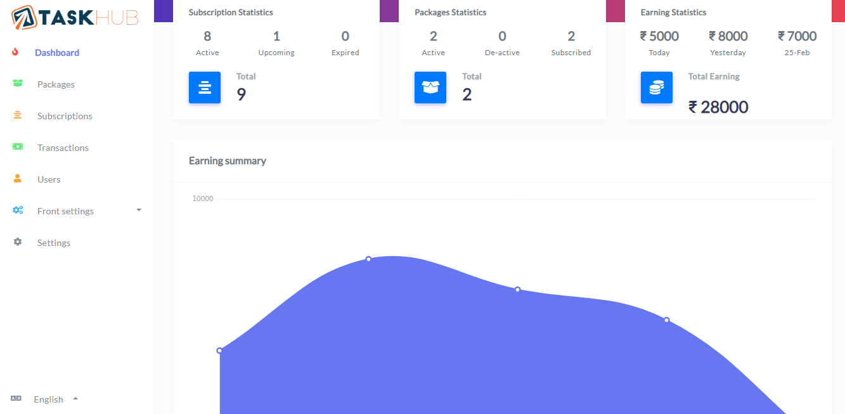Image resolution: width=845 pixels, height=414 pixels.
Task: Select the highest data point on the earnings chart
Action: 368,259
